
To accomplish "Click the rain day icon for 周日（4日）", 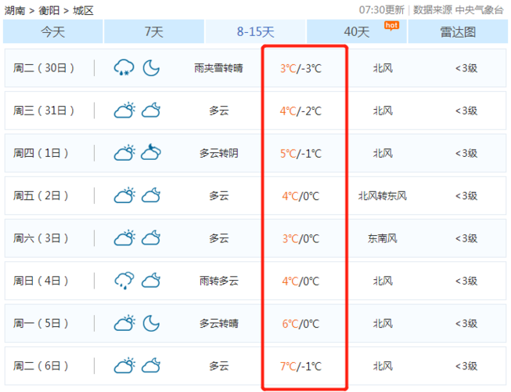I will (124, 281).
